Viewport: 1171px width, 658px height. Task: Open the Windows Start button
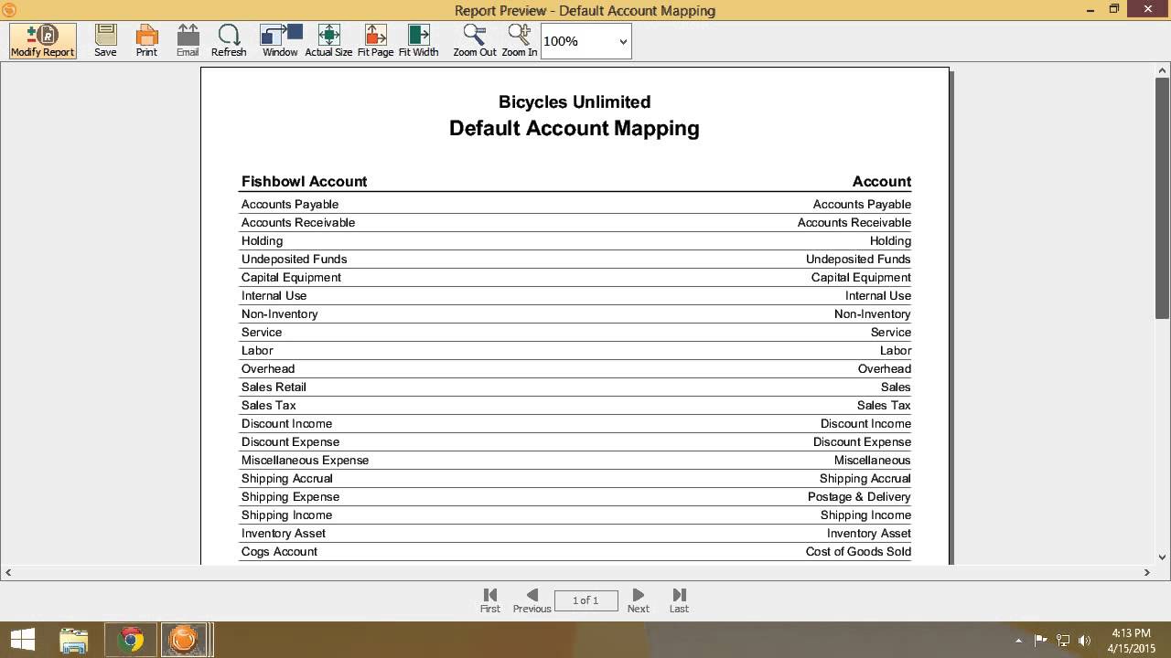point(23,640)
